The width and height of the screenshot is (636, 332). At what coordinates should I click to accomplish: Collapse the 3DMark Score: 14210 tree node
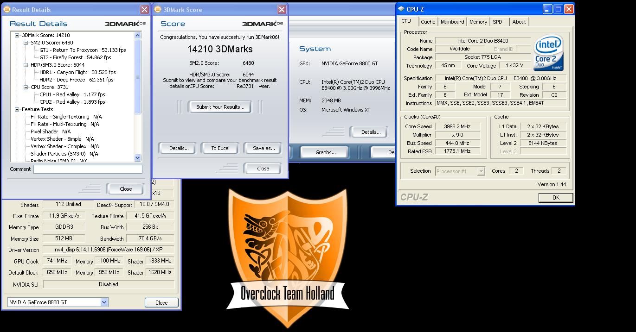pyautogui.click(x=17, y=35)
